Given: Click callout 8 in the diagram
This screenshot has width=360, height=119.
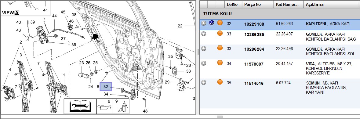Looking at the screenshot, I should [x=98, y=87].
